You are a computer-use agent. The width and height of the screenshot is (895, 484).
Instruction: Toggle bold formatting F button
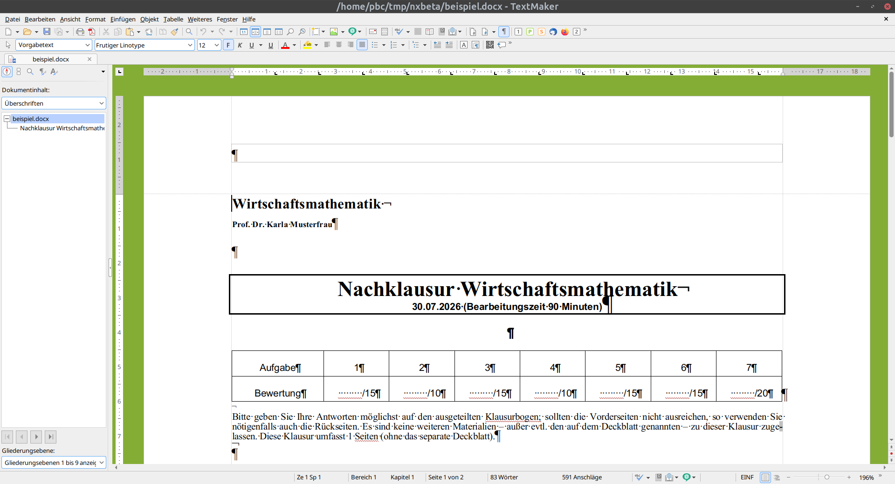pos(228,45)
